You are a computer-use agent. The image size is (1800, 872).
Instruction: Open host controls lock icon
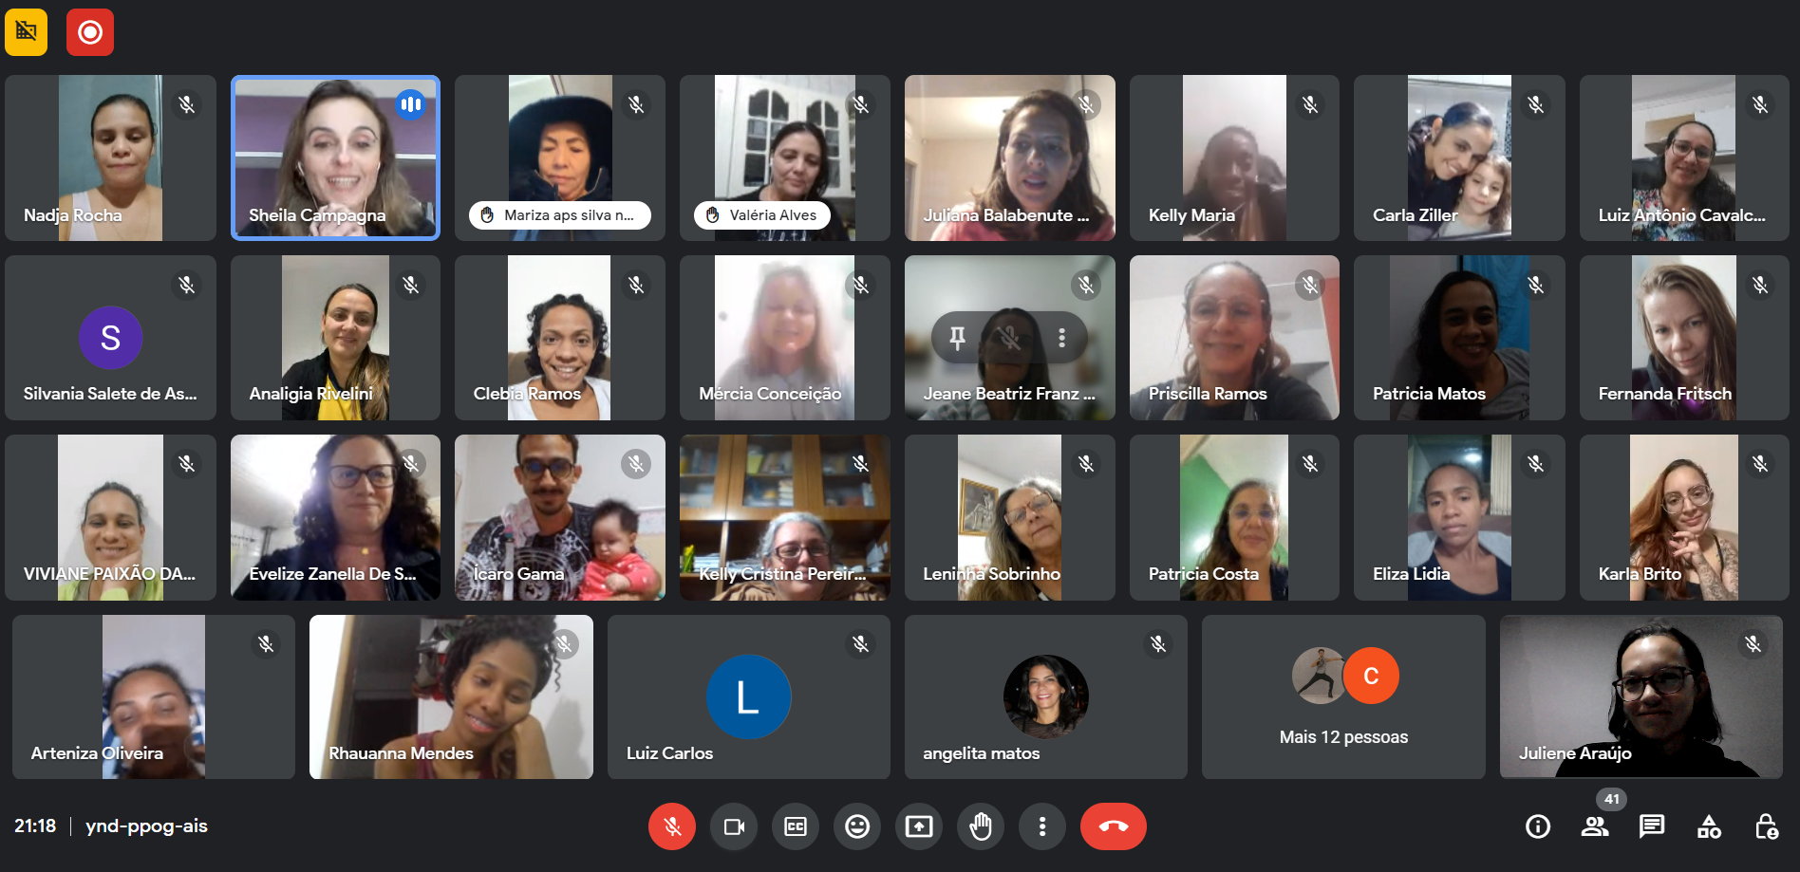(x=1766, y=826)
